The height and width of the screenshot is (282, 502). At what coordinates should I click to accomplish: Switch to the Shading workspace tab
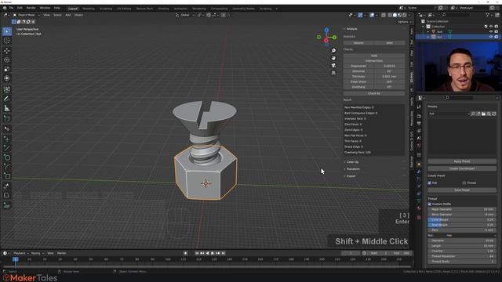point(163,9)
